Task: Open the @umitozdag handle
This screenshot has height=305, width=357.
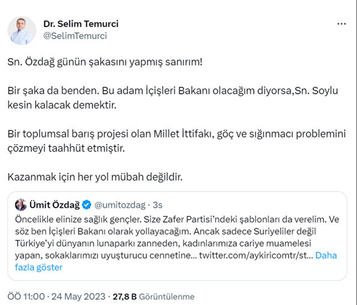Action: (x=120, y=205)
